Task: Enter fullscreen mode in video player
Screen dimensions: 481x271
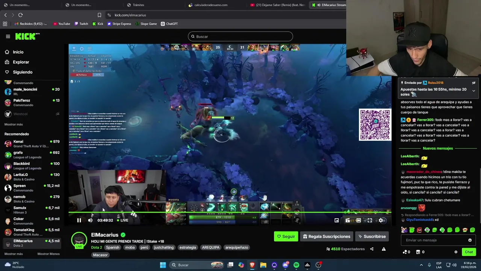Action: pos(370,220)
